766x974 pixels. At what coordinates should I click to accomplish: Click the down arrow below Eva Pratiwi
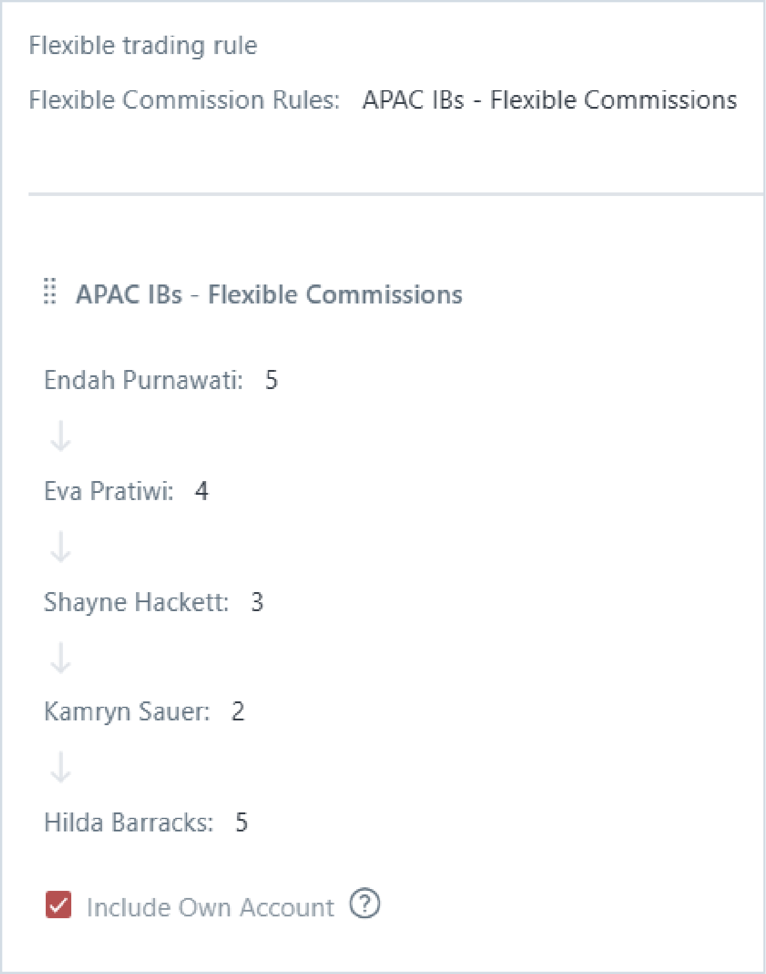61,547
